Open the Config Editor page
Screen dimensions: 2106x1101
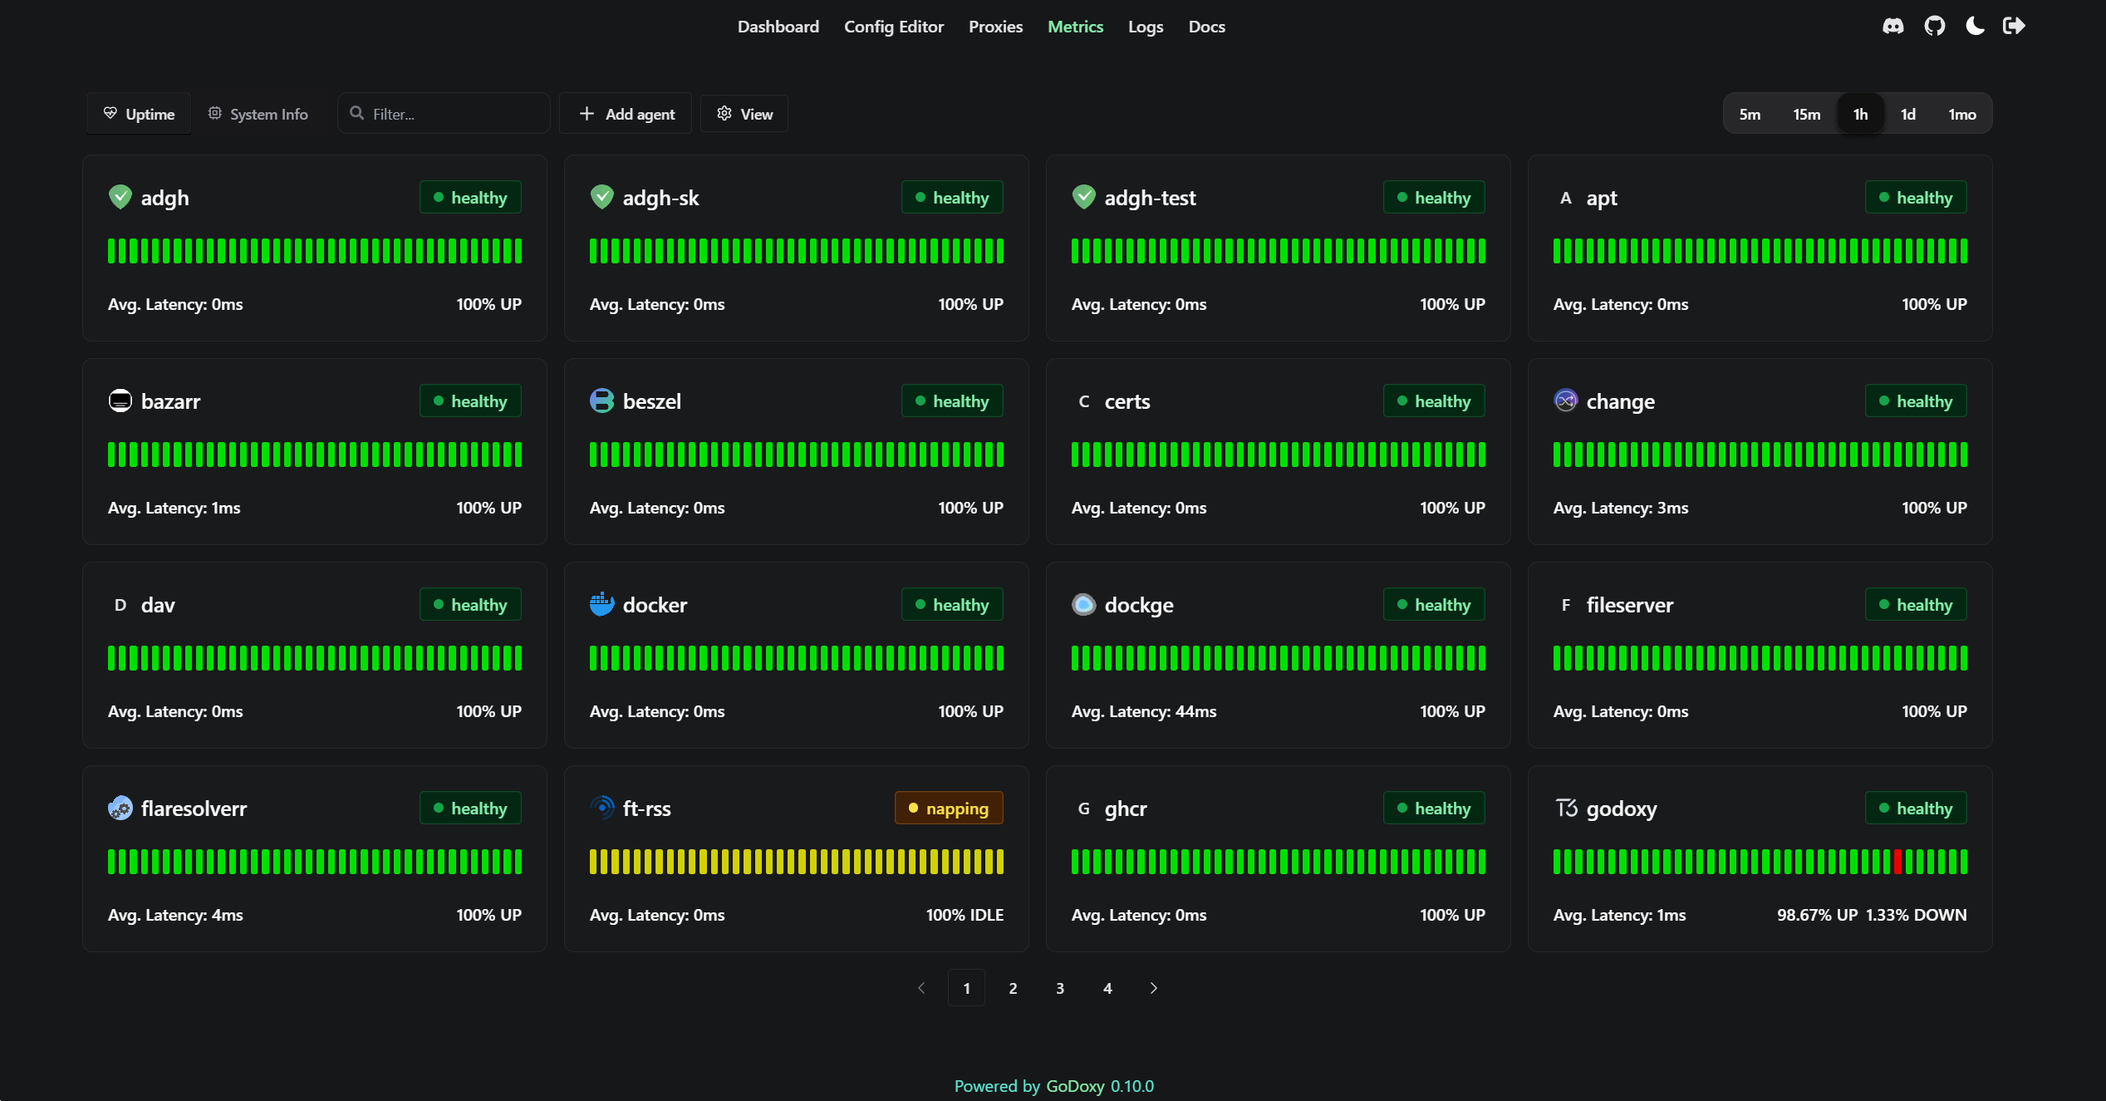pyautogui.click(x=893, y=26)
